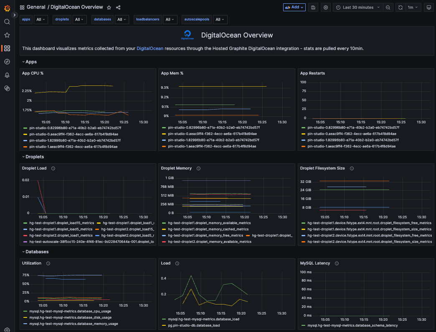The image size is (436, 332).
Task: Zoom out the time range
Action: (x=388, y=7)
